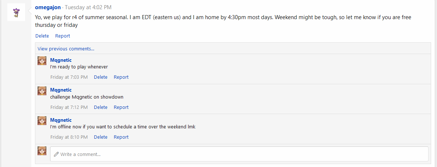Click the avatar beside comment box

pos(42,151)
